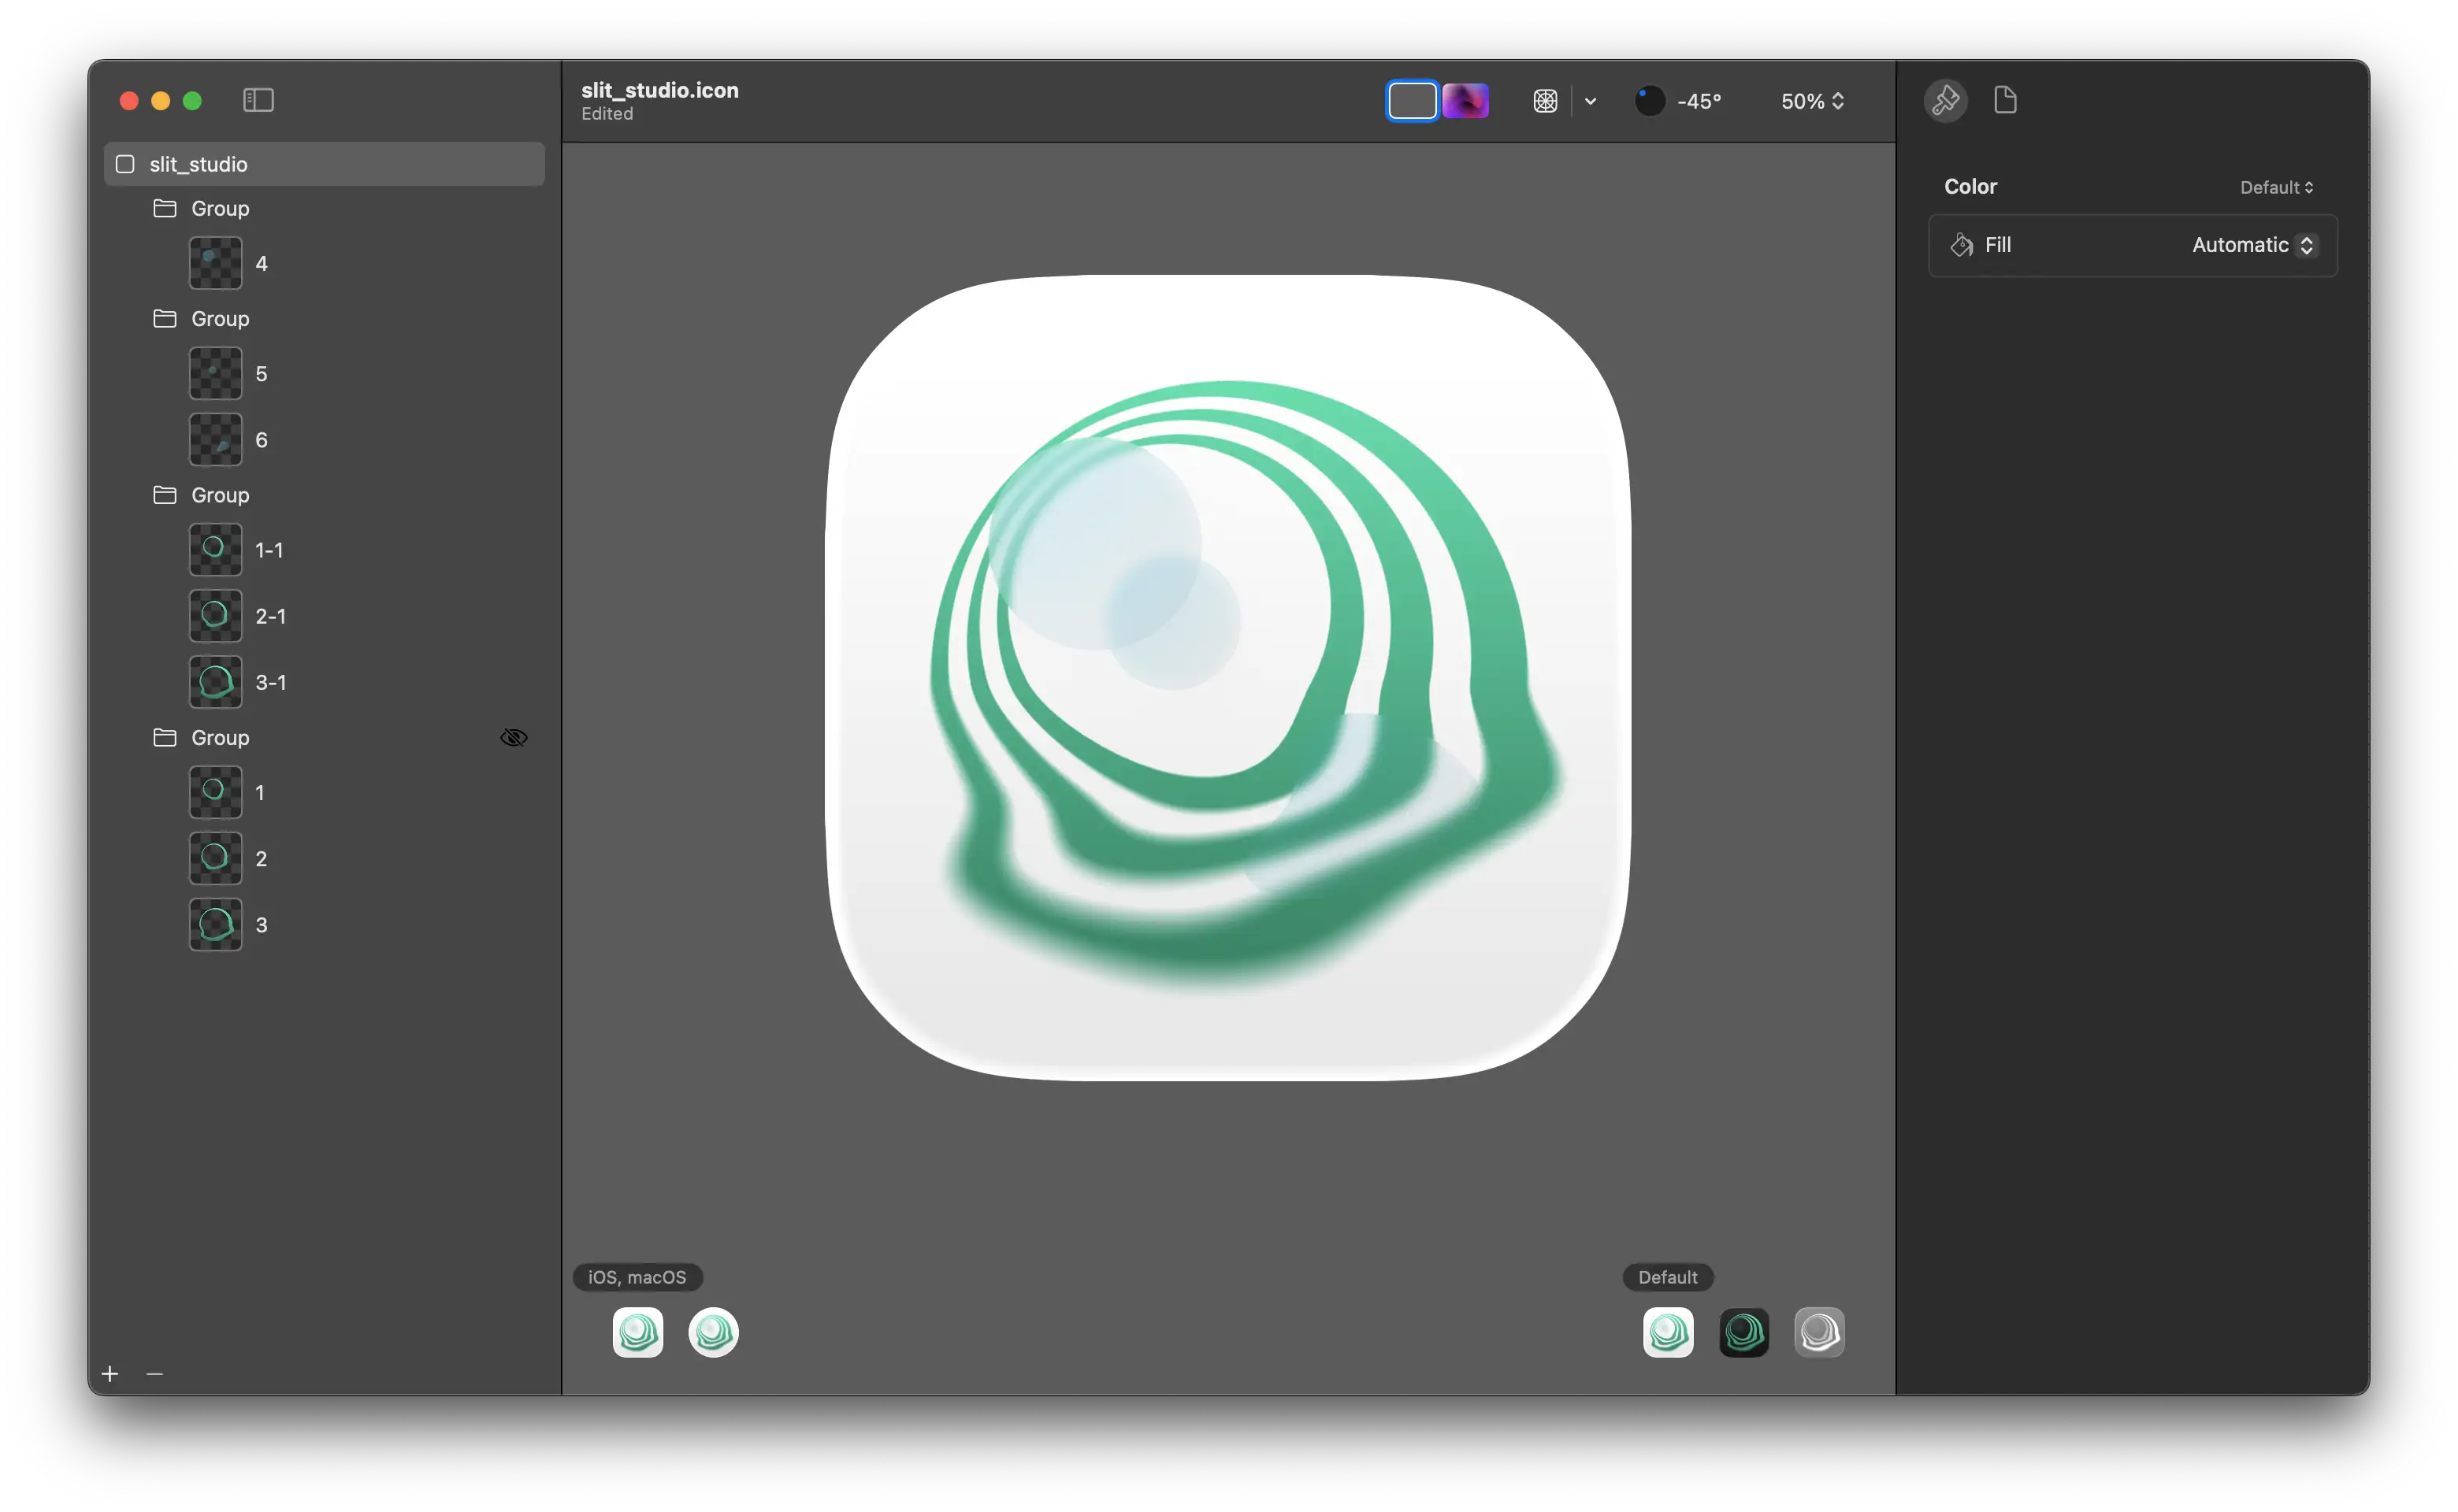Select the slit_studio root item
The height and width of the screenshot is (1512, 2458).
pos(324,164)
